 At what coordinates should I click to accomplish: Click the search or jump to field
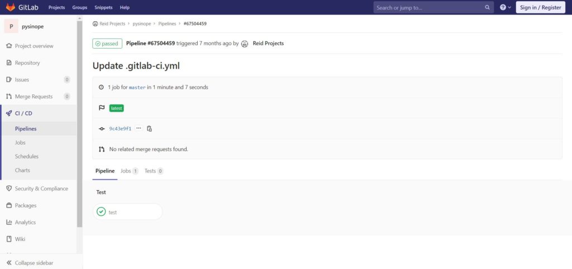tap(433, 7)
